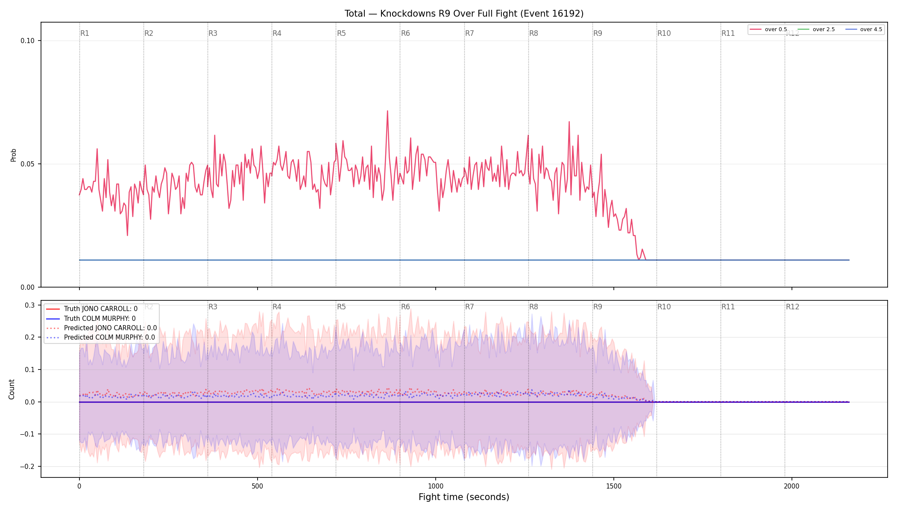This screenshot has width=897, height=512.
Task: Click the R7 round label in the Count chart
Action: point(469,307)
